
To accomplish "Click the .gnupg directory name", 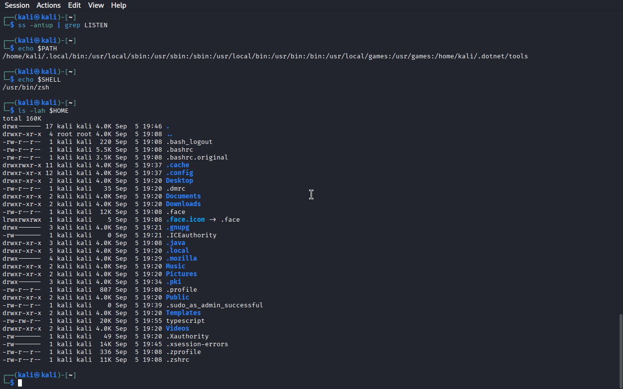I will click(x=178, y=227).
